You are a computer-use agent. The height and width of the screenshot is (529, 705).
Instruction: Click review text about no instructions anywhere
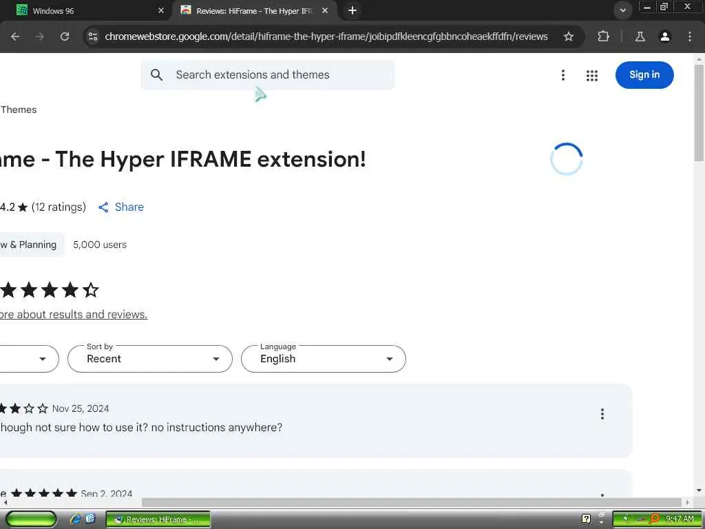coord(141,427)
